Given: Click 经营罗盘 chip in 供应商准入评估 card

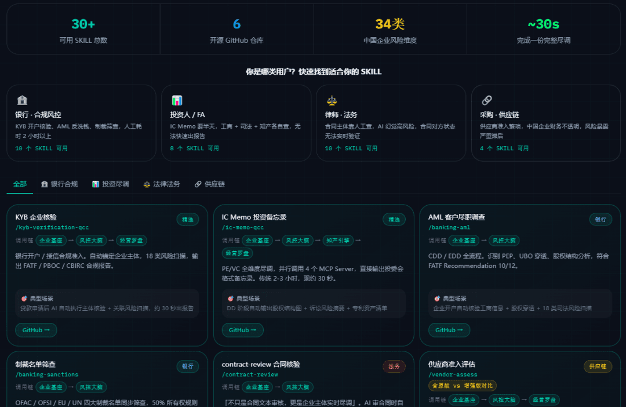Looking at the screenshot, I should coord(544,400).
